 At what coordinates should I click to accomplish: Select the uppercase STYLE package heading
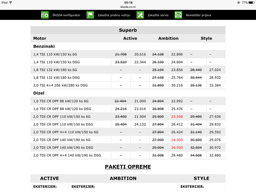coord(202,179)
